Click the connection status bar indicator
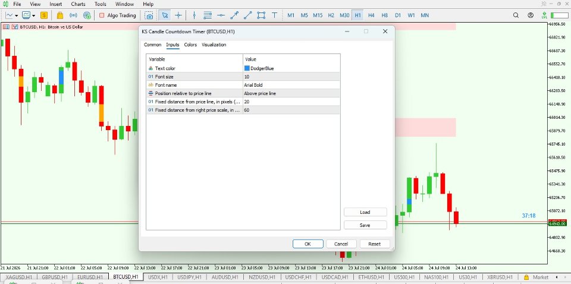The width and height of the screenshot is (571, 284). [x=559, y=15]
